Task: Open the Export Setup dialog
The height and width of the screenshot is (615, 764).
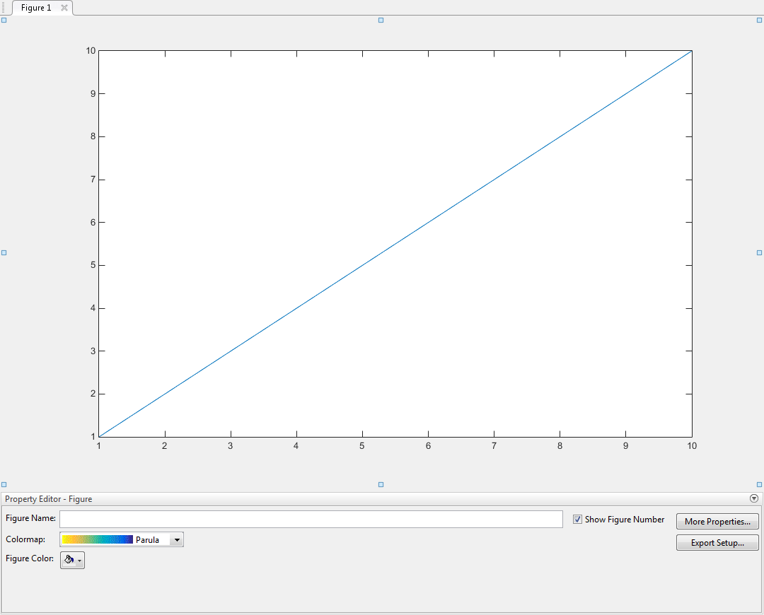Action: tap(717, 542)
